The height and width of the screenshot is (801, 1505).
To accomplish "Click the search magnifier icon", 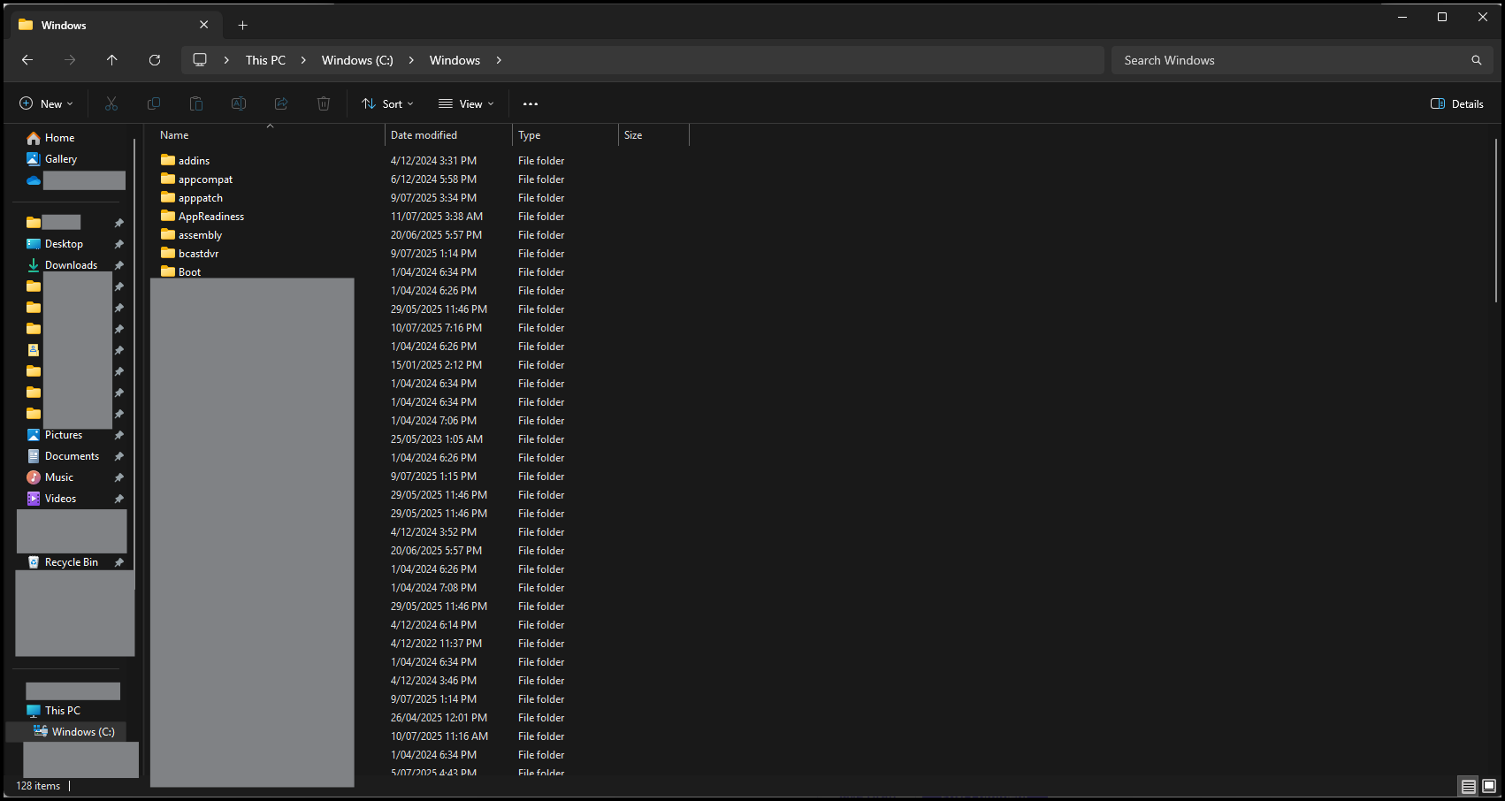I will (x=1476, y=60).
